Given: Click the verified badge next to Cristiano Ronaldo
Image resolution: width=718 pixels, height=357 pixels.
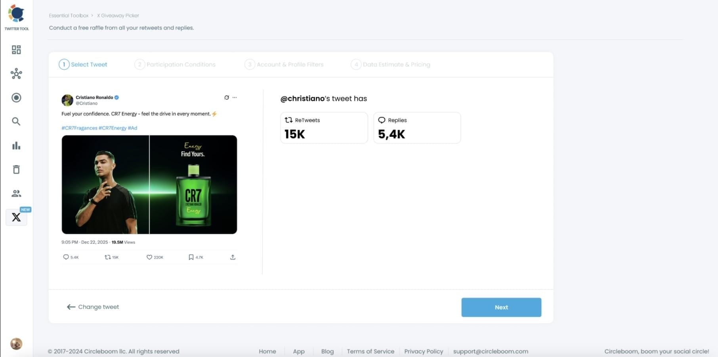Looking at the screenshot, I should [117, 97].
